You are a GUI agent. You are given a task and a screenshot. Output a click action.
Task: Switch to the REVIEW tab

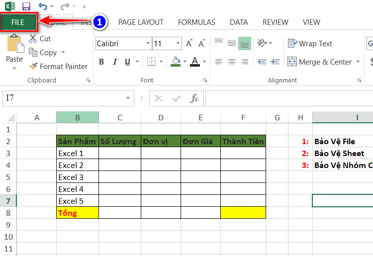tap(275, 22)
